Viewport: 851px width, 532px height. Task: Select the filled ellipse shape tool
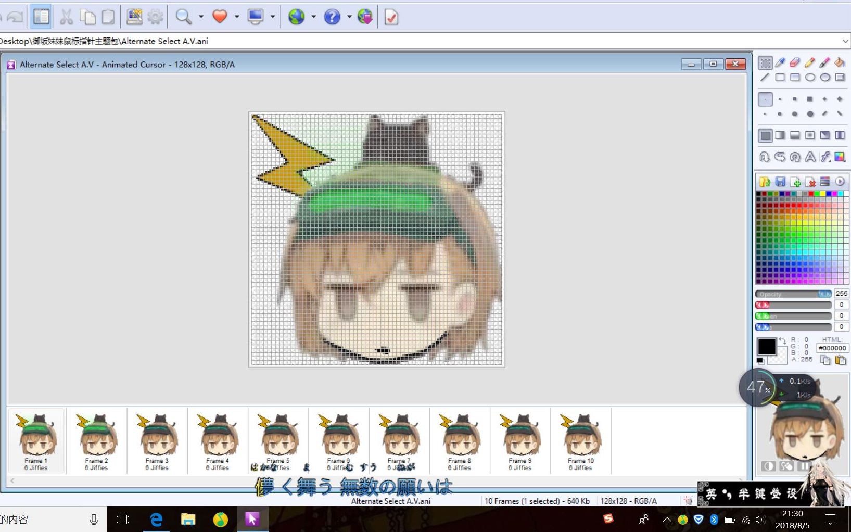[825, 78]
